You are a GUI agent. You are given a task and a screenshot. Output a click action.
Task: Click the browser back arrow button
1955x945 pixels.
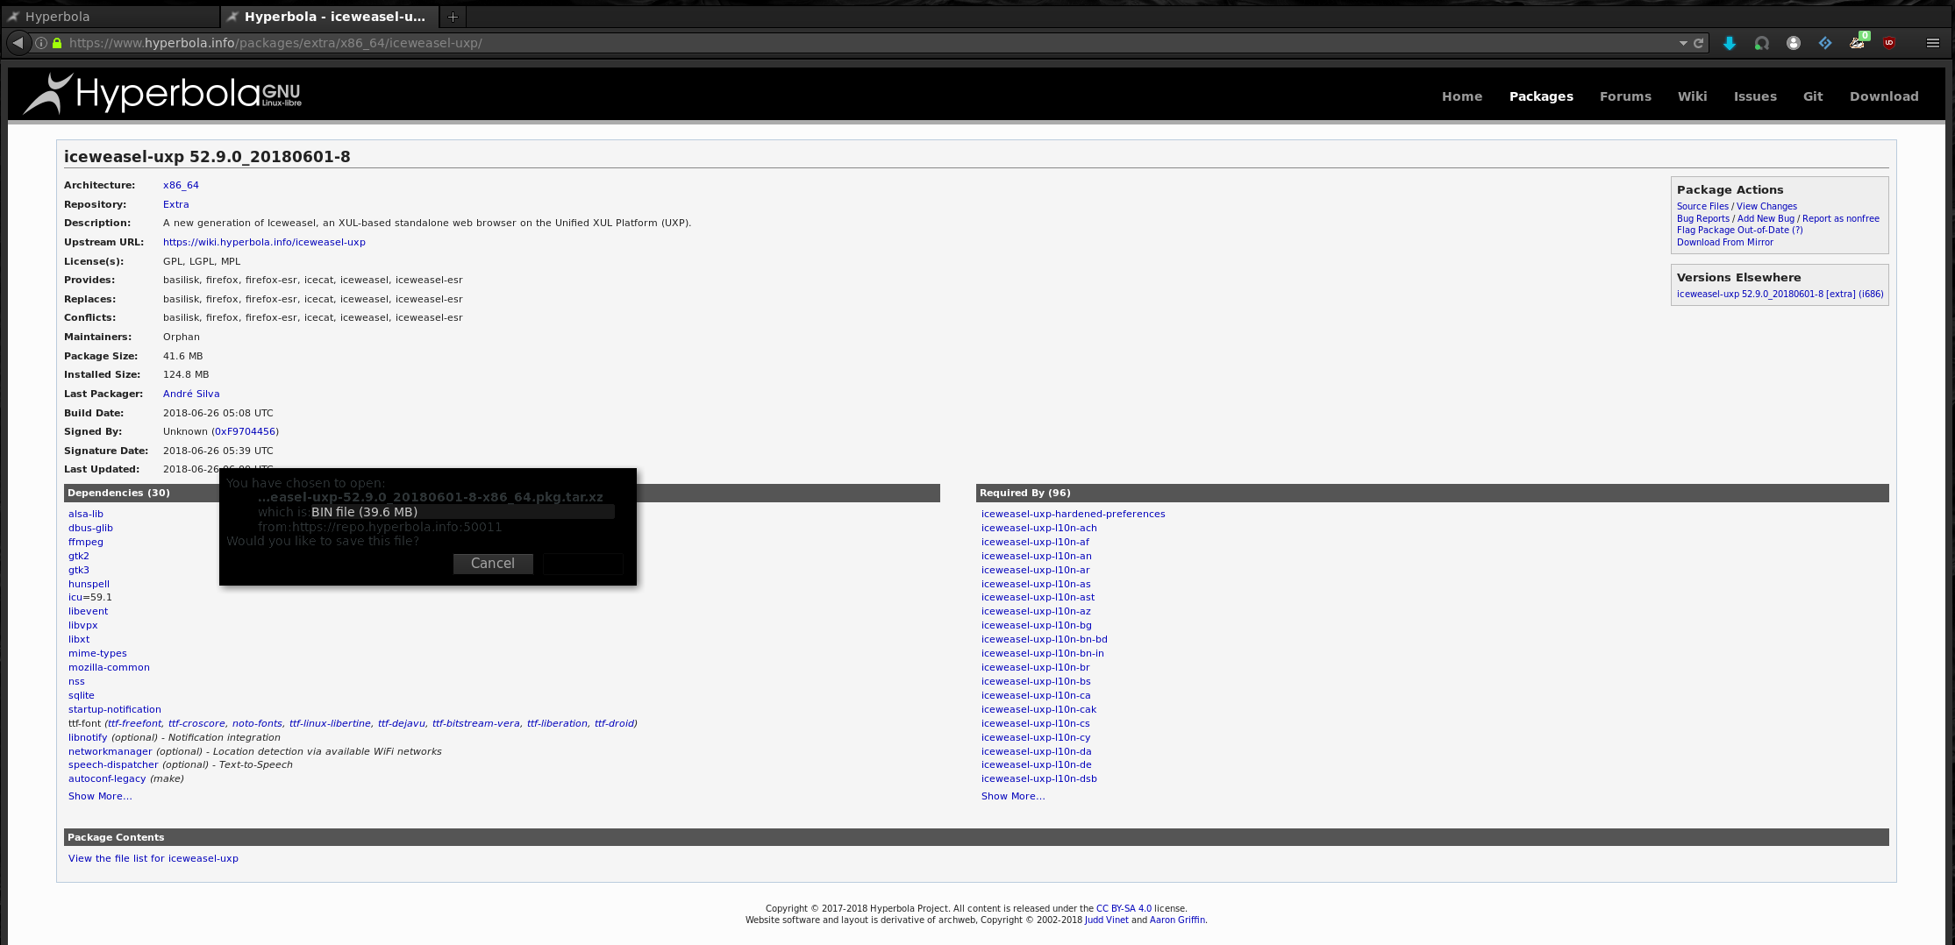pos(18,43)
